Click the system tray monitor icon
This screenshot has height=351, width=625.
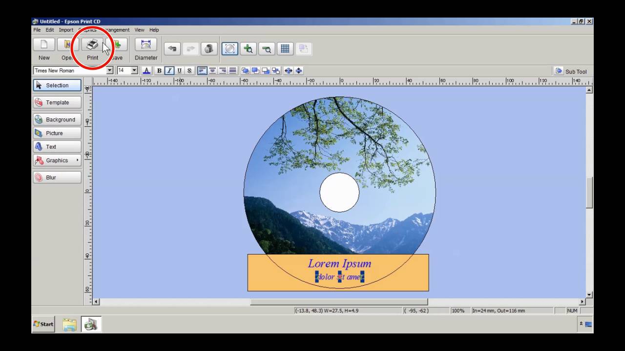(588, 324)
